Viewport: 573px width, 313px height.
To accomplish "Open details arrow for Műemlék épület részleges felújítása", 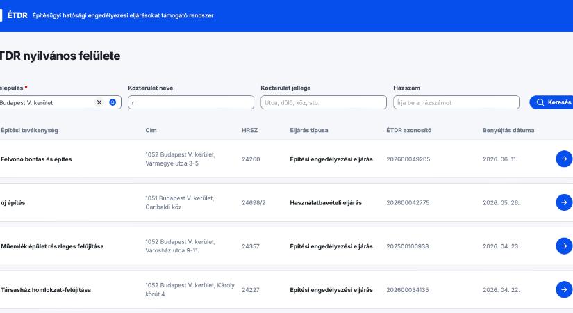I will (x=564, y=246).
